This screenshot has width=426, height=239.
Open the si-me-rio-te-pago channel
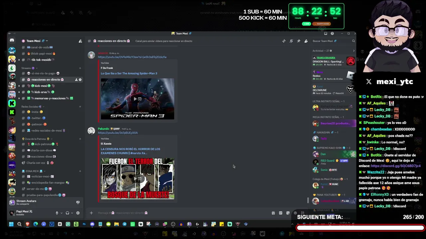[x=52, y=73]
